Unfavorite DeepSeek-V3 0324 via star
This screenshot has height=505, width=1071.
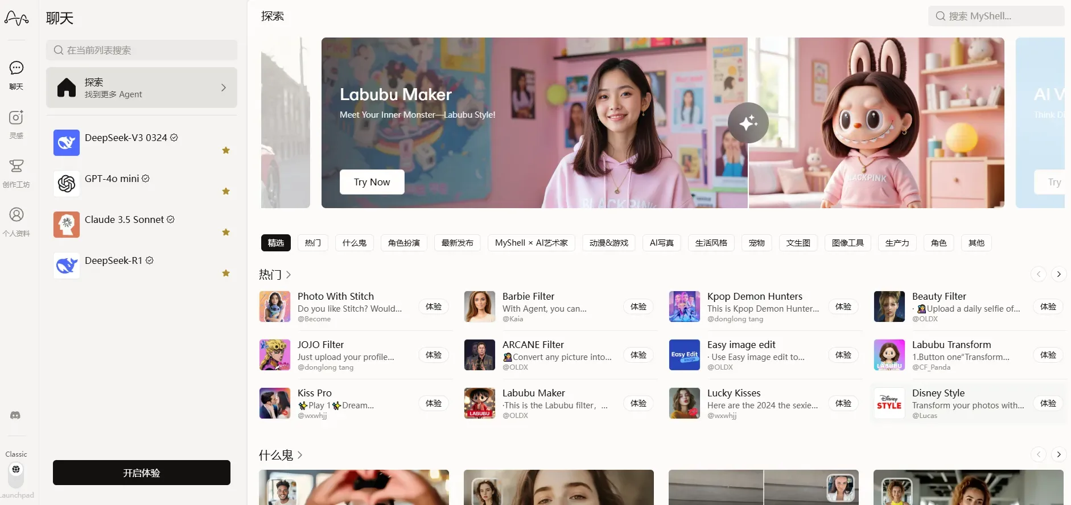226,151
